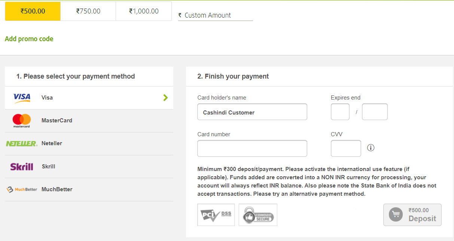Viewport: 454px width, 241px height.
Task: Click the PCI DSS certified badge
Action: click(216, 215)
